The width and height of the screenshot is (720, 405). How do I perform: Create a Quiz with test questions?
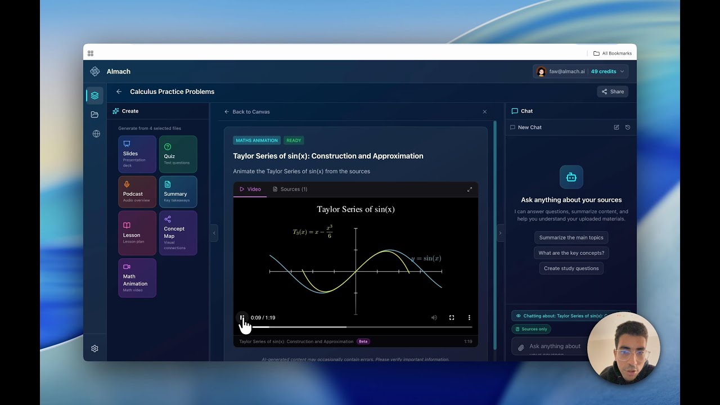(x=178, y=154)
